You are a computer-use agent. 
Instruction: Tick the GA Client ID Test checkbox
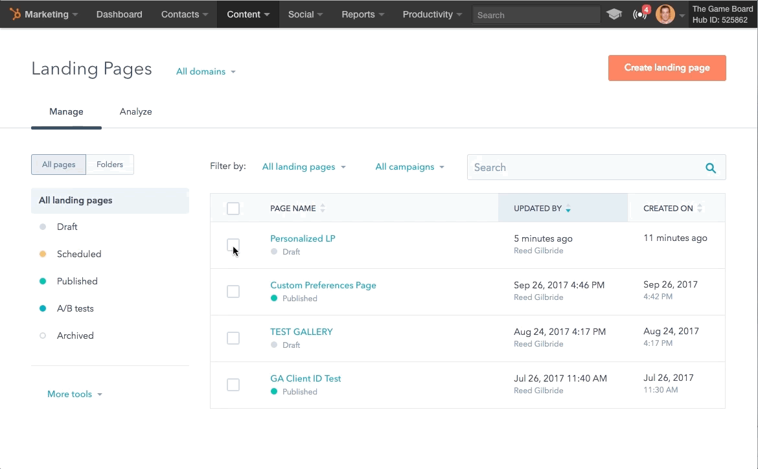tap(233, 385)
